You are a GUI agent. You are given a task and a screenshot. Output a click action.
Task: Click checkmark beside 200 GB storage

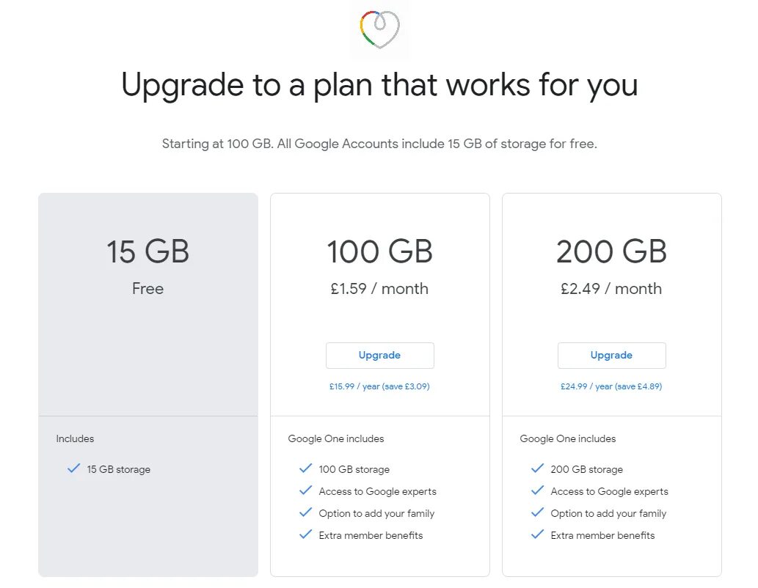538,468
